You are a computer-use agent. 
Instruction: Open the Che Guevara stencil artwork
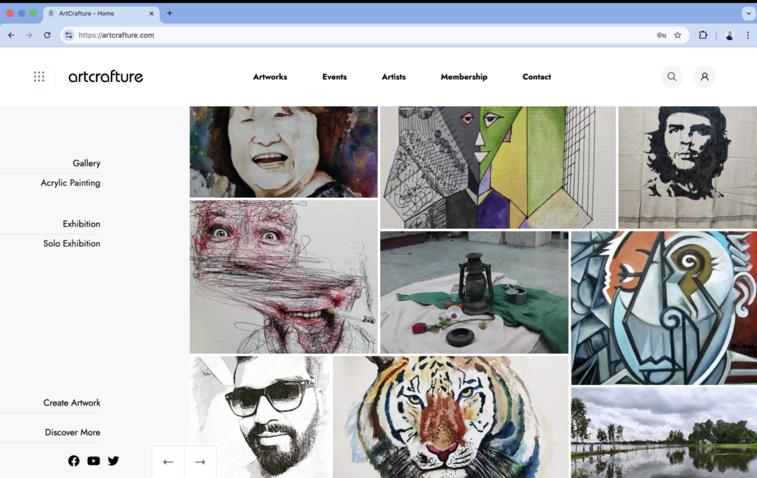coord(688,168)
